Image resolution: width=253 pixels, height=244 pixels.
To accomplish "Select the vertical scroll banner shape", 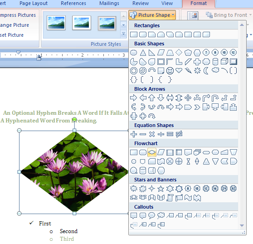I will 170,198.
